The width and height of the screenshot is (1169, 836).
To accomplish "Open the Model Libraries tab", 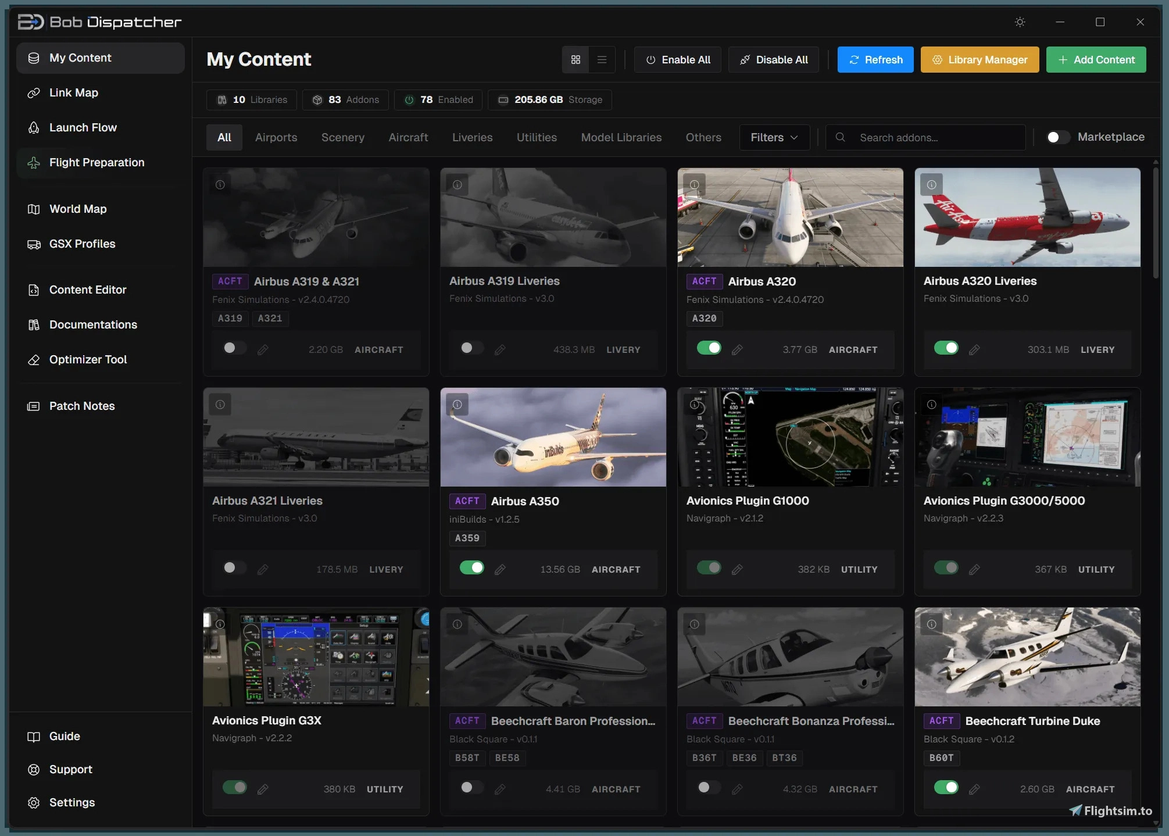I will tap(621, 137).
